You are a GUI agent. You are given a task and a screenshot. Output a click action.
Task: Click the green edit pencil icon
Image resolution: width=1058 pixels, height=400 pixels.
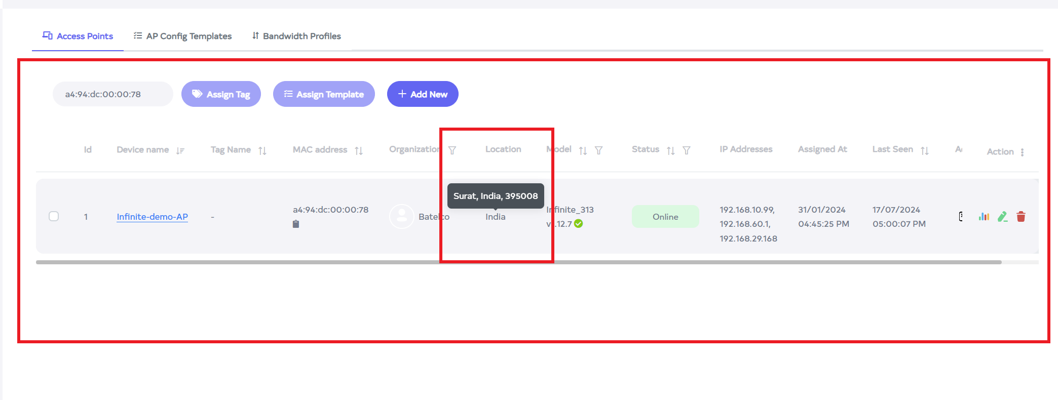point(1002,217)
